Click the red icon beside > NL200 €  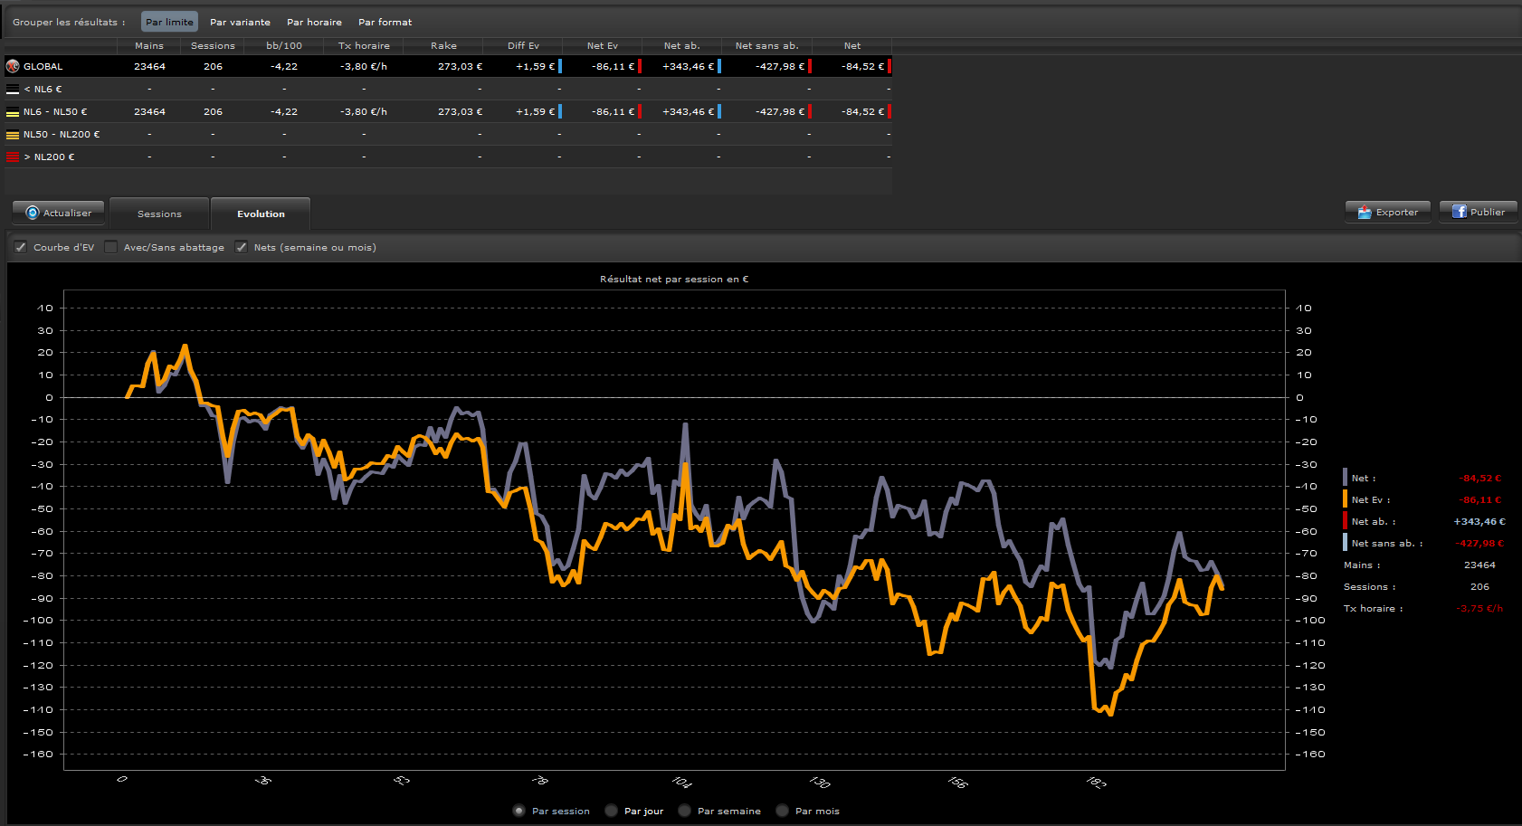(13, 157)
